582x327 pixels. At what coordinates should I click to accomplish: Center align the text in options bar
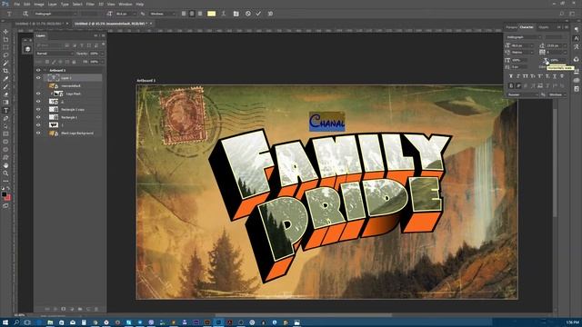click(192, 14)
